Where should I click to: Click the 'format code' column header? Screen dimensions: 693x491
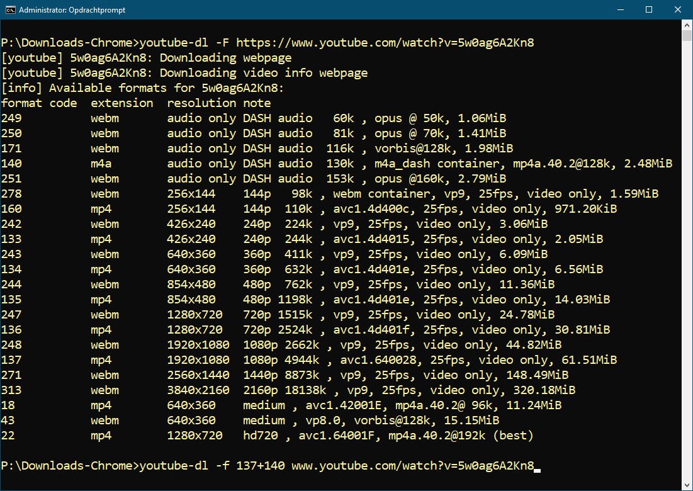click(x=39, y=103)
